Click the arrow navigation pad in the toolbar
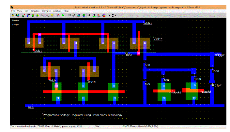This screenshot has width=230, height=132. point(113,15)
